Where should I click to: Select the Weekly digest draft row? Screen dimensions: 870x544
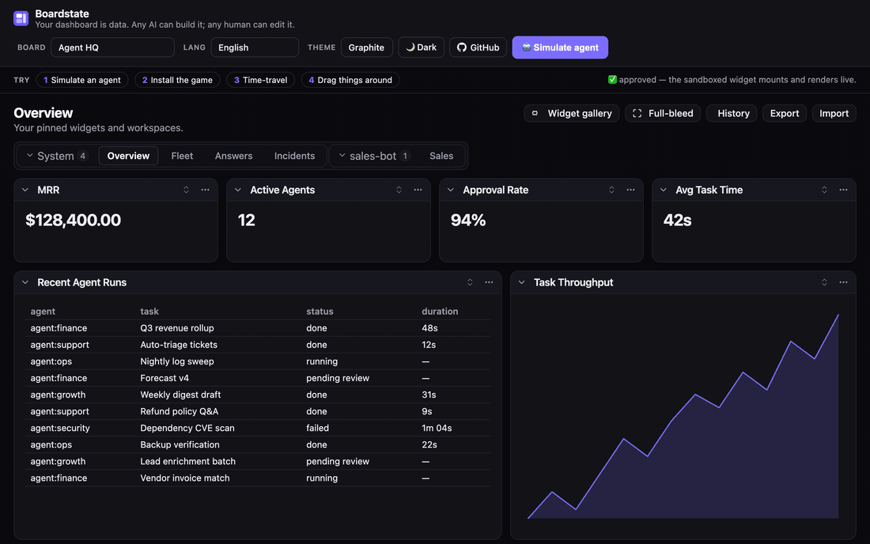tap(258, 395)
